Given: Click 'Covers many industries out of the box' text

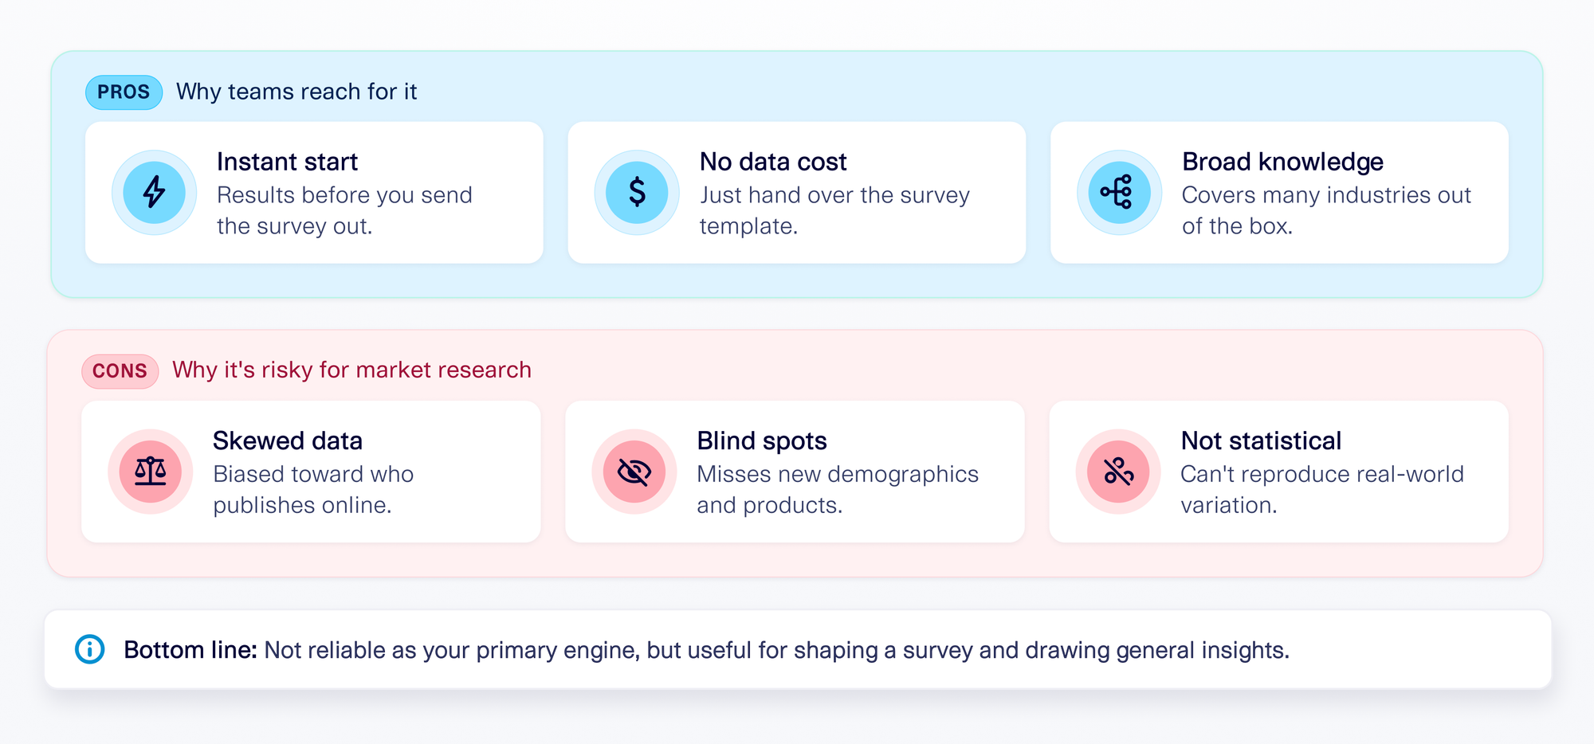Looking at the screenshot, I should [x=1326, y=210].
